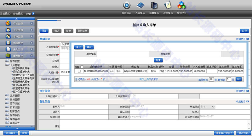
Task: Switch to 办公模式 via book icon
Action: click(x=140, y=6)
